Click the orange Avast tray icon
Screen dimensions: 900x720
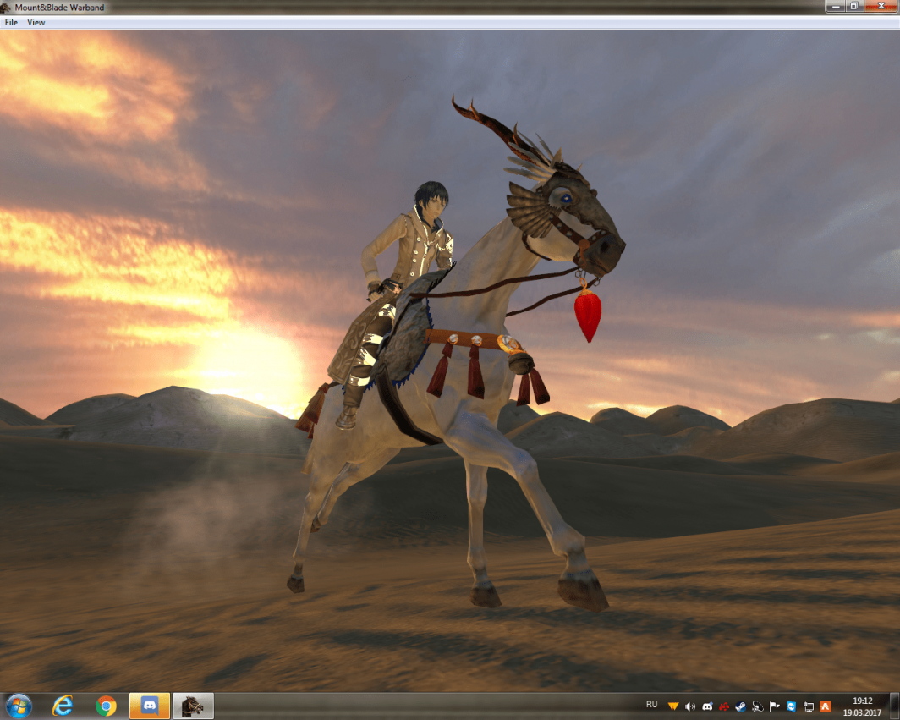[825, 706]
